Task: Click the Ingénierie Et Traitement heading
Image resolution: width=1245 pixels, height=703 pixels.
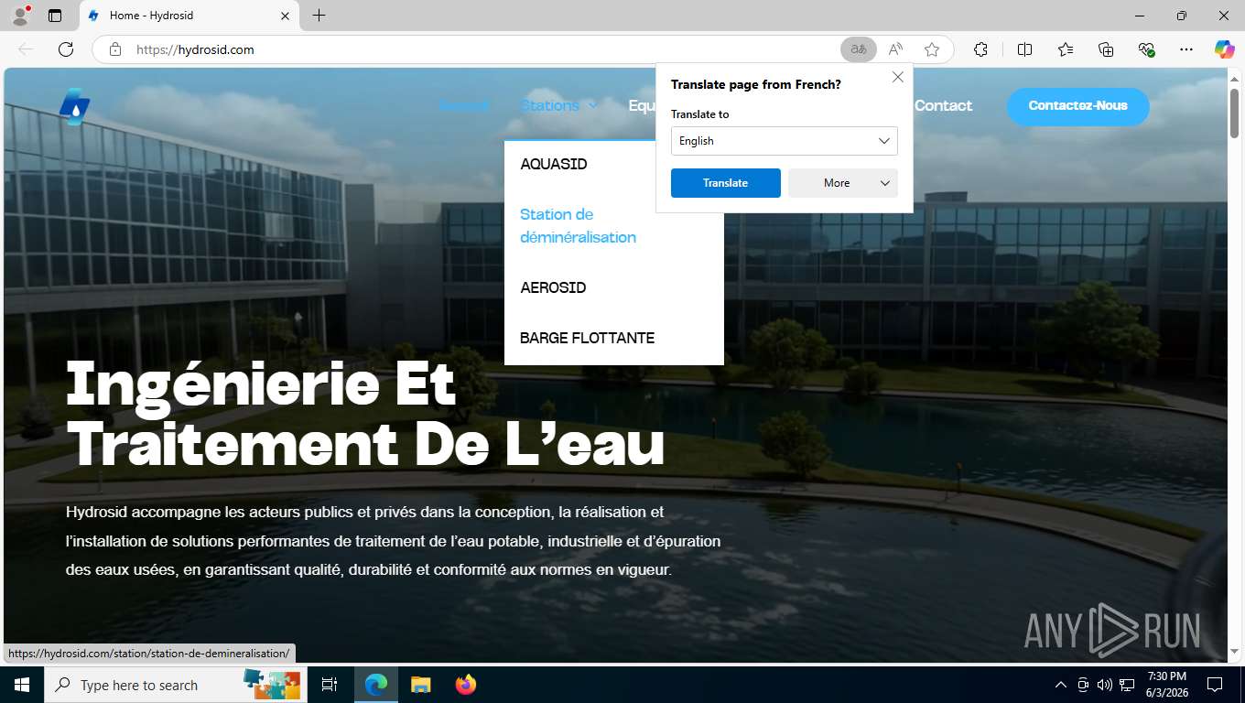Action: click(365, 413)
